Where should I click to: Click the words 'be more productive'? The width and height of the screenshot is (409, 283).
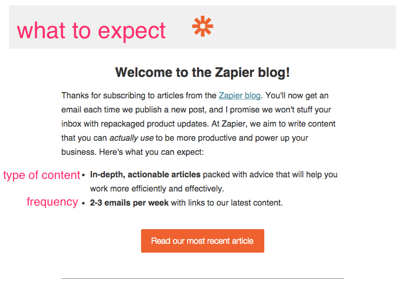coord(201,139)
